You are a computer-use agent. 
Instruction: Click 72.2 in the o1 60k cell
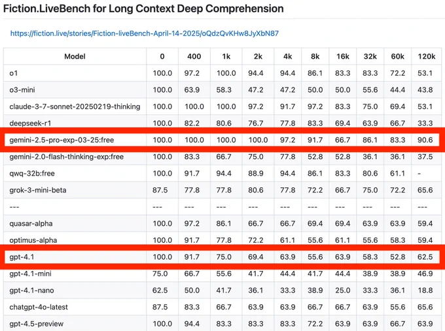(397, 73)
